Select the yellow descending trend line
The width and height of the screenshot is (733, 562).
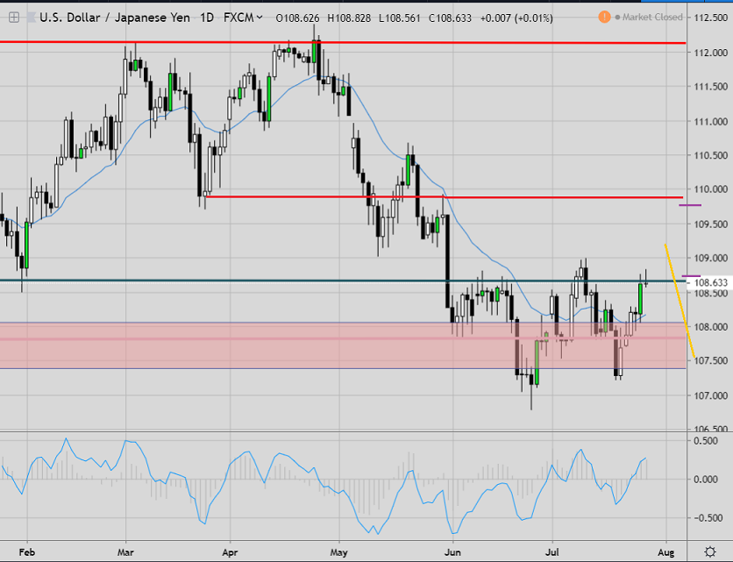click(680, 301)
